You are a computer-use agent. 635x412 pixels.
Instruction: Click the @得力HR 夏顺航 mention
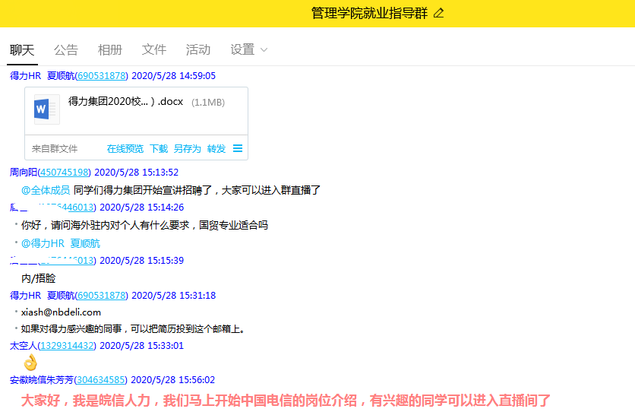61,243
